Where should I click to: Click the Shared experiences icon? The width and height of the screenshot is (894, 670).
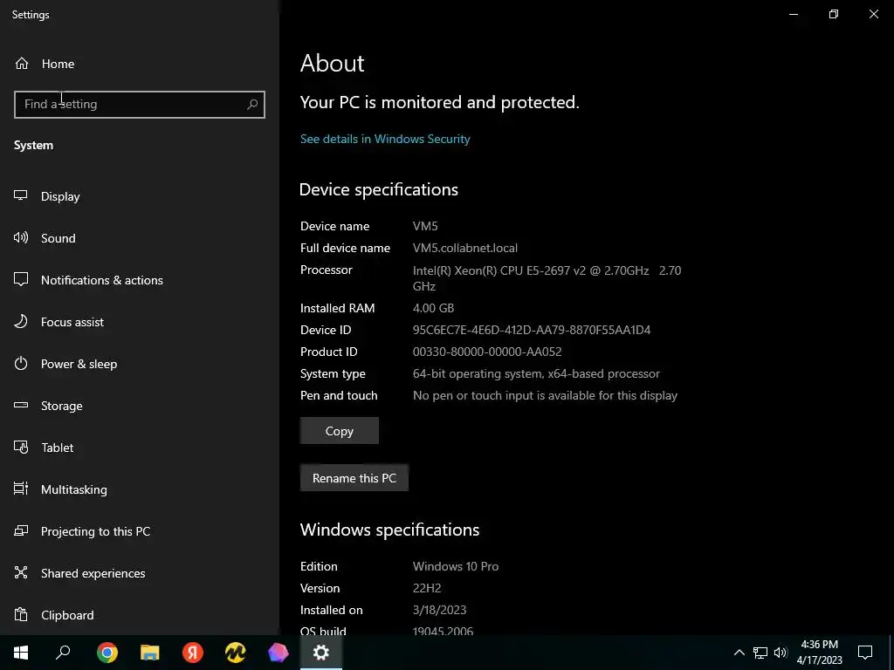tap(21, 572)
